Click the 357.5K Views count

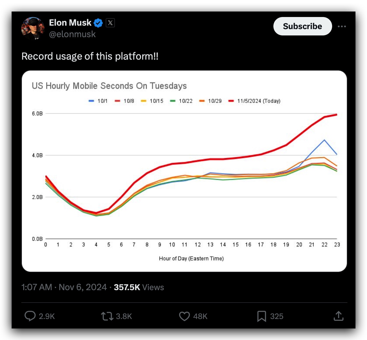pyautogui.click(x=139, y=287)
